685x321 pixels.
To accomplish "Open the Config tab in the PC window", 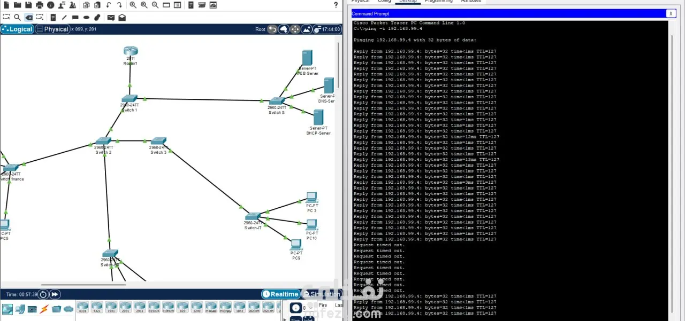I will [x=384, y=1].
